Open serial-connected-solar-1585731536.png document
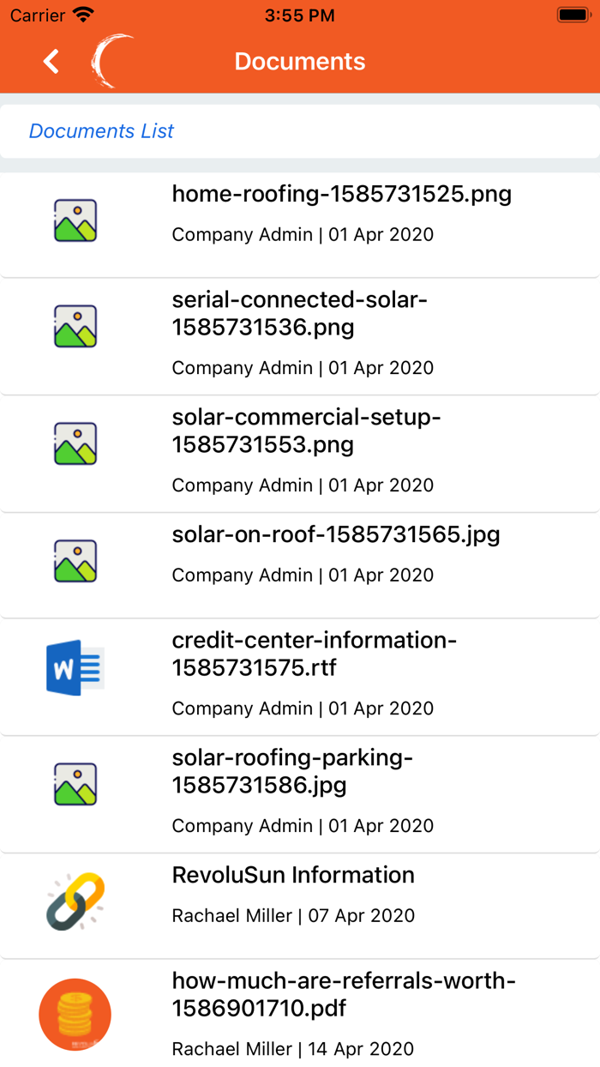This screenshot has height=1067, width=600. click(x=300, y=313)
